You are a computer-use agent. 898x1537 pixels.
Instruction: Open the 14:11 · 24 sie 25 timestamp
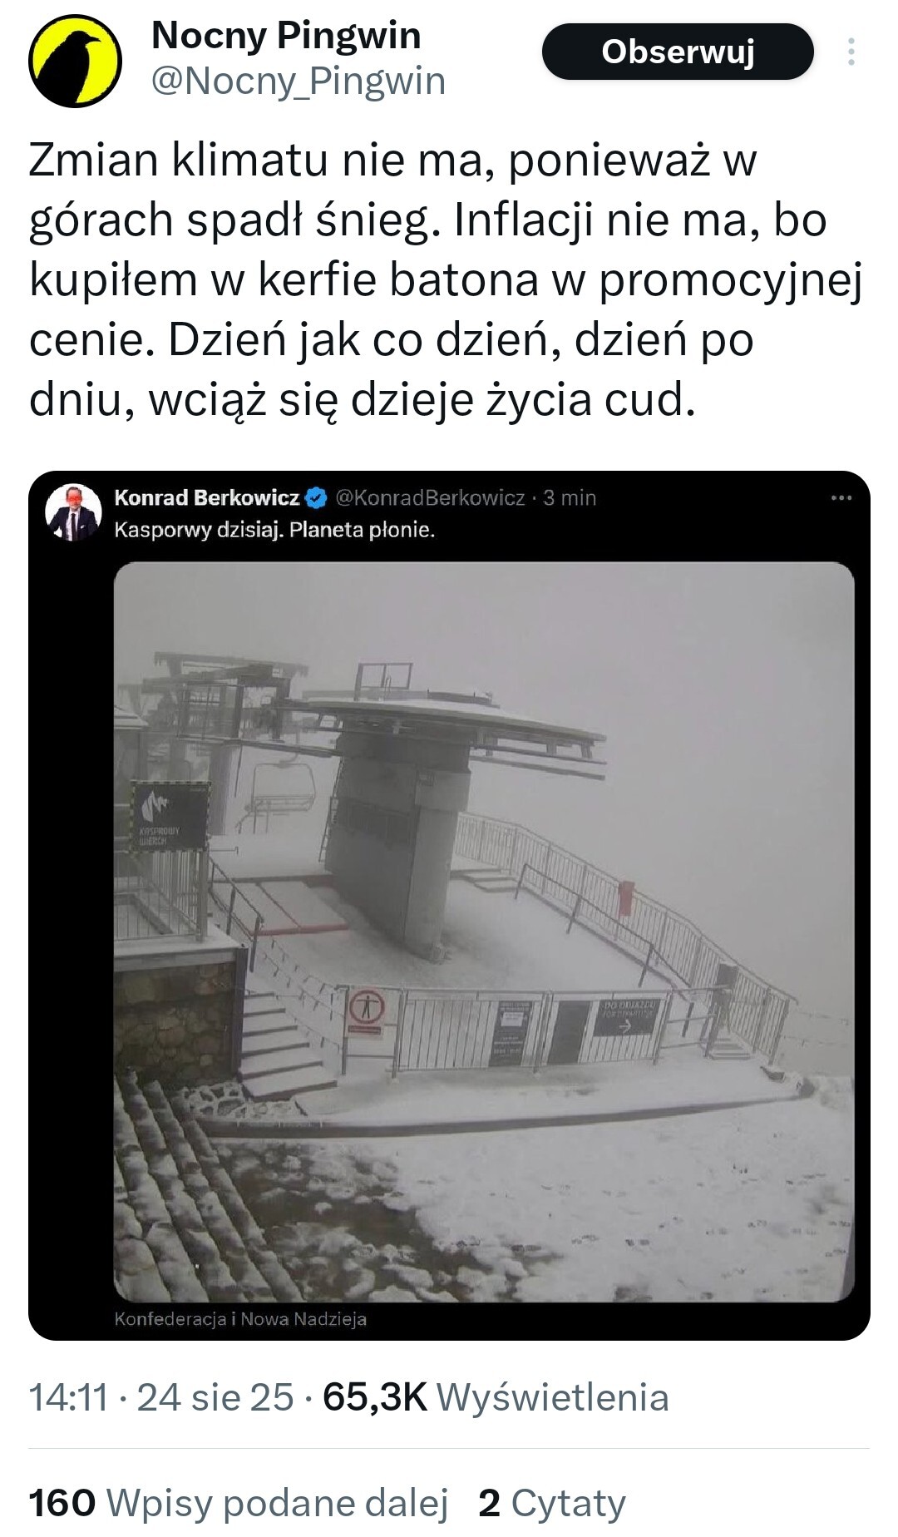[x=161, y=1397]
